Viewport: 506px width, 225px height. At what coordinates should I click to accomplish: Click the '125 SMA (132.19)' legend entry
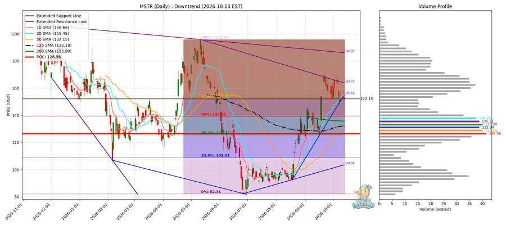click(54, 45)
